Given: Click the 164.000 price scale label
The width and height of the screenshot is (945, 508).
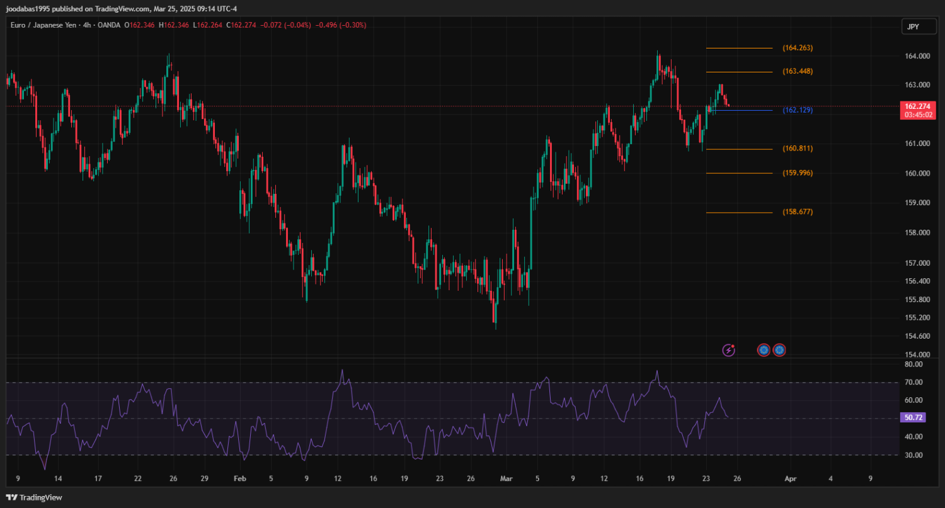Looking at the screenshot, I should point(917,57).
